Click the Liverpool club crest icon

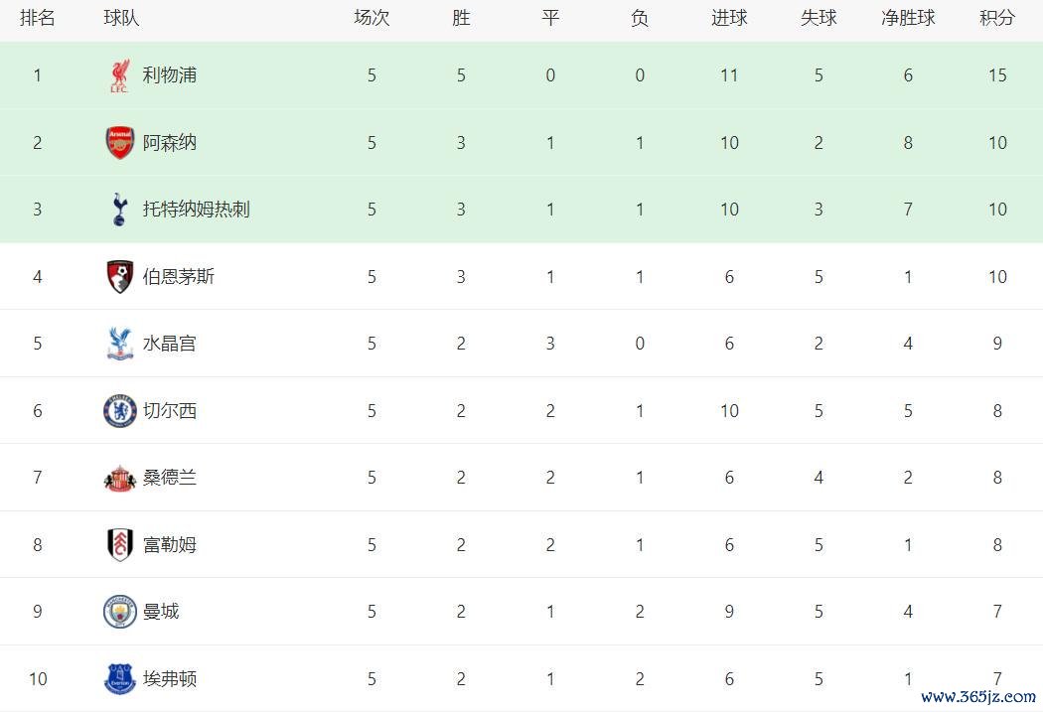[x=119, y=76]
